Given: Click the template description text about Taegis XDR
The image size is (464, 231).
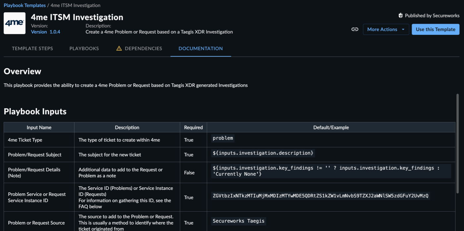Looking at the screenshot, I should click(159, 32).
